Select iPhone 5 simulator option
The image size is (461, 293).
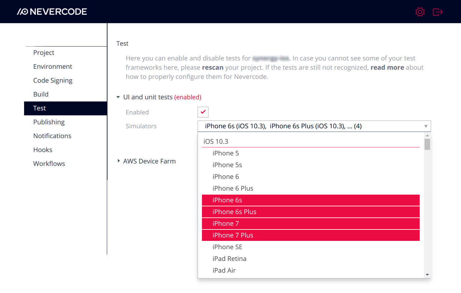pyautogui.click(x=311, y=153)
